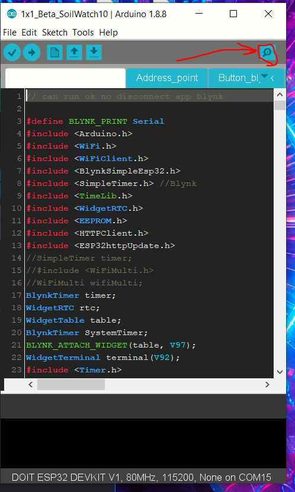The width and height of the screenshot is (295, 492).
Task: Open the tab list dropdown triangle
Action: click(265, 76)
